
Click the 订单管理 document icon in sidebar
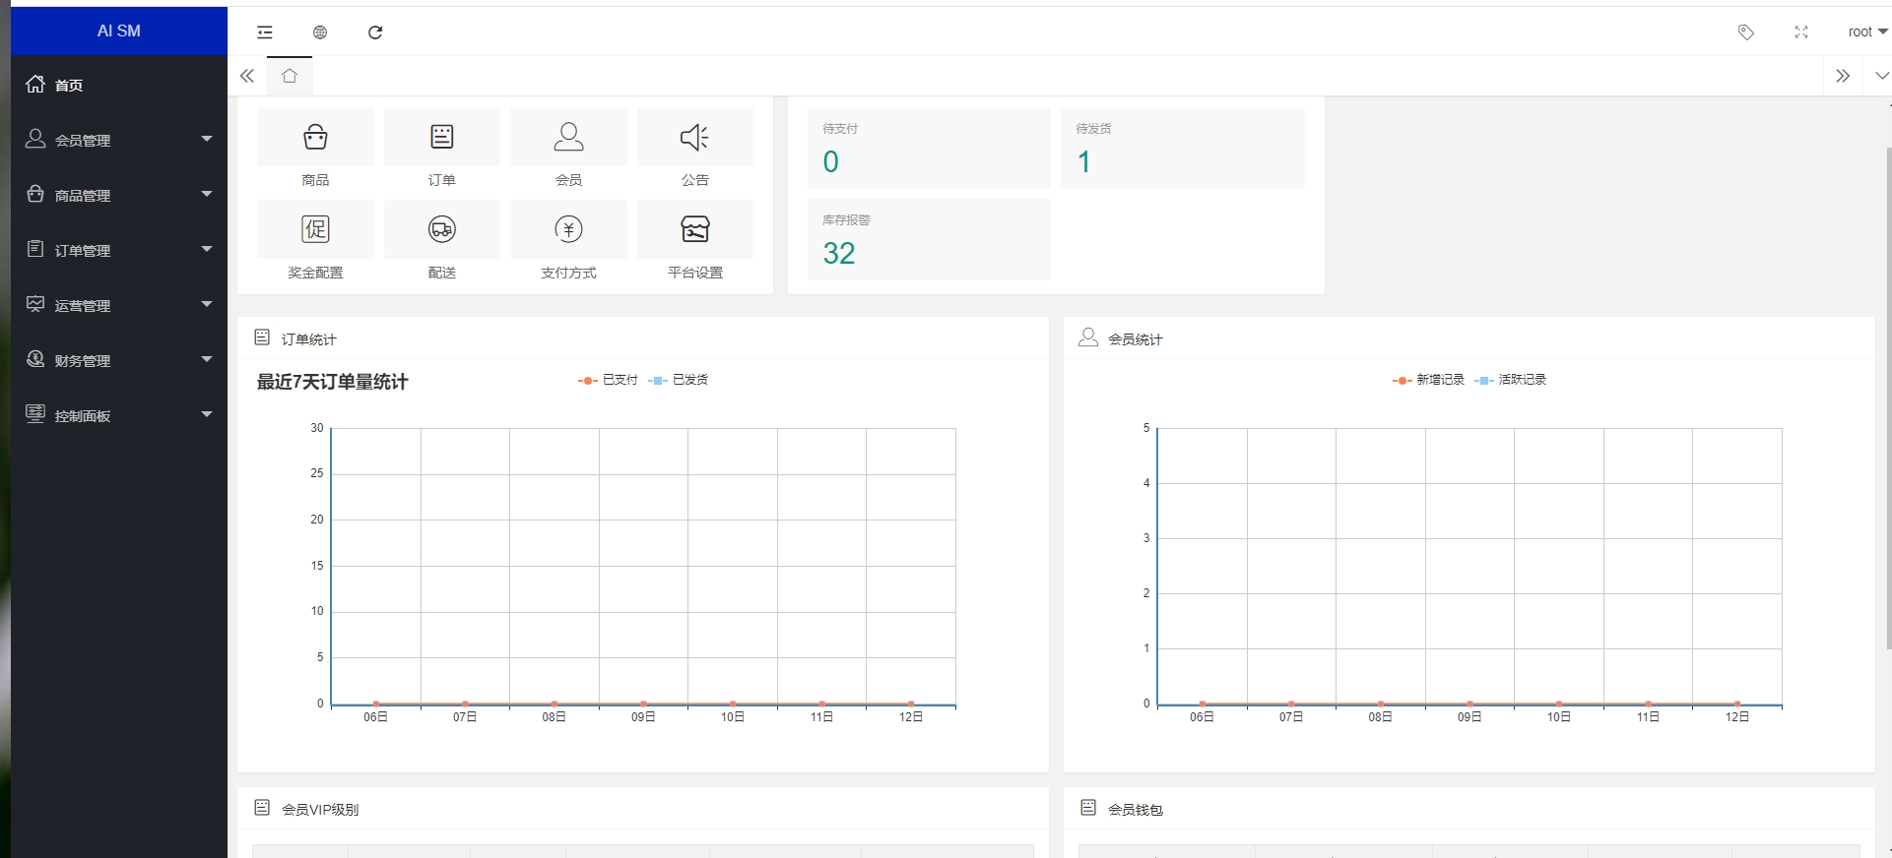pos(35,249)
